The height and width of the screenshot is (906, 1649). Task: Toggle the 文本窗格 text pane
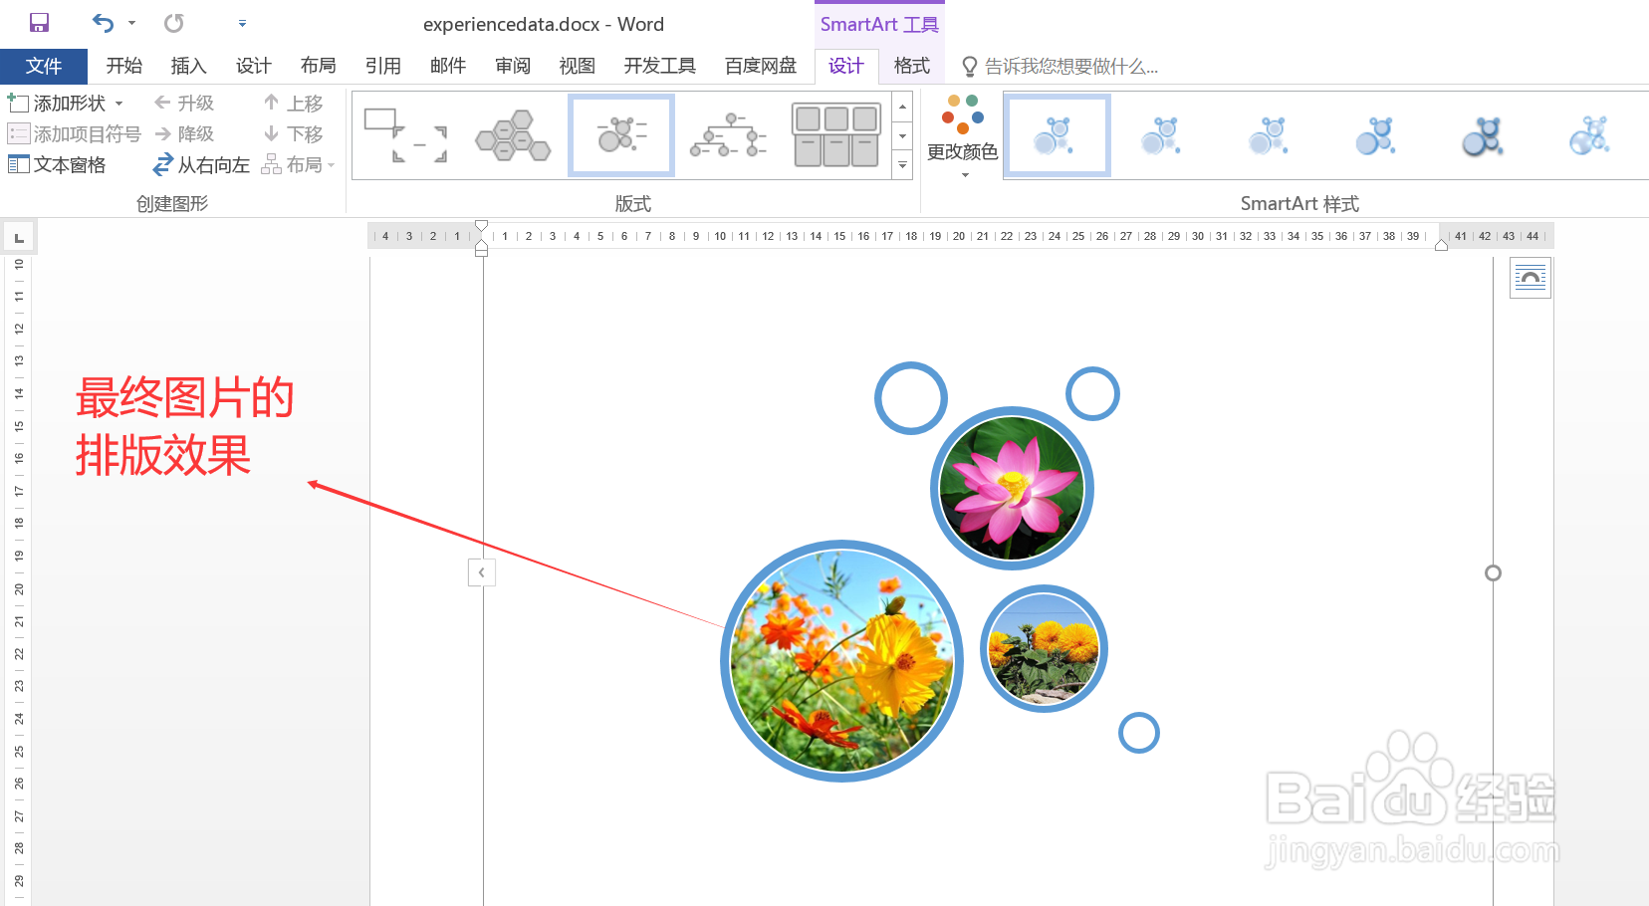57,164
